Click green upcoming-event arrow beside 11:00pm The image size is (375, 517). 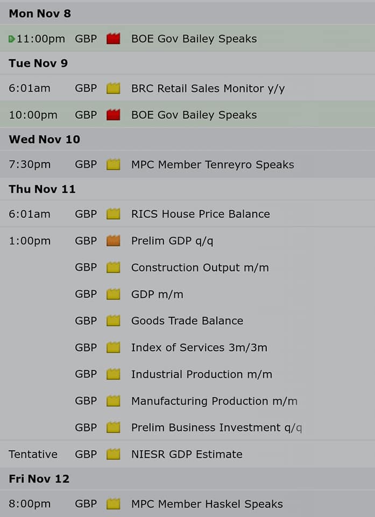[12, 39]
